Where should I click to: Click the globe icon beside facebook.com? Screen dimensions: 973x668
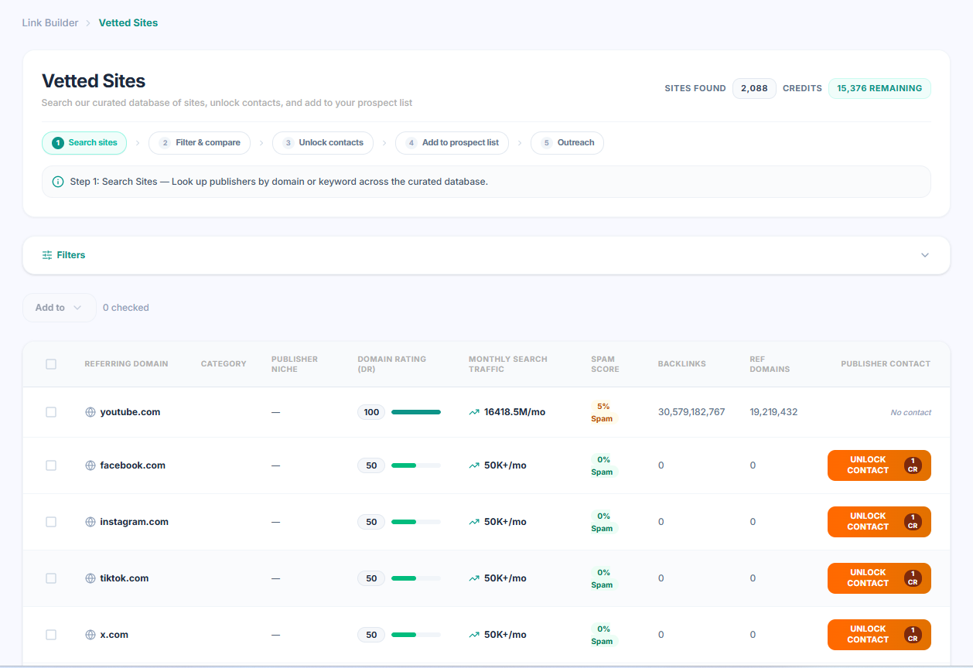click(90, 465)
